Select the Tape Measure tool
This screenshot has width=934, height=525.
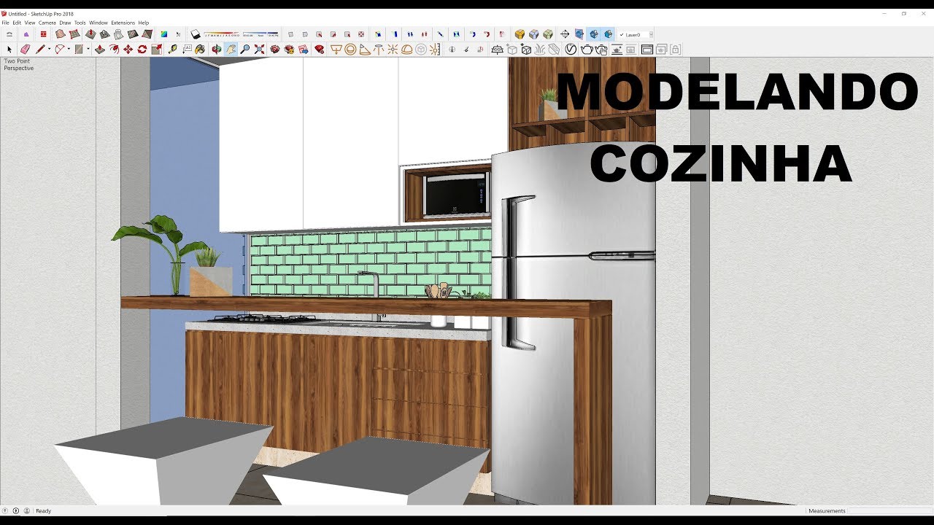173,49
